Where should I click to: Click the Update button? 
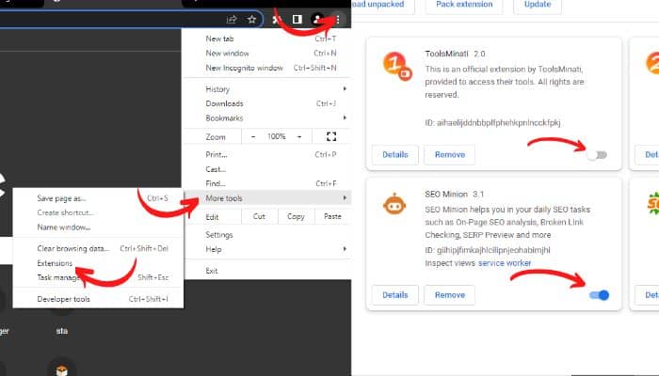click(x=538, y=5)
